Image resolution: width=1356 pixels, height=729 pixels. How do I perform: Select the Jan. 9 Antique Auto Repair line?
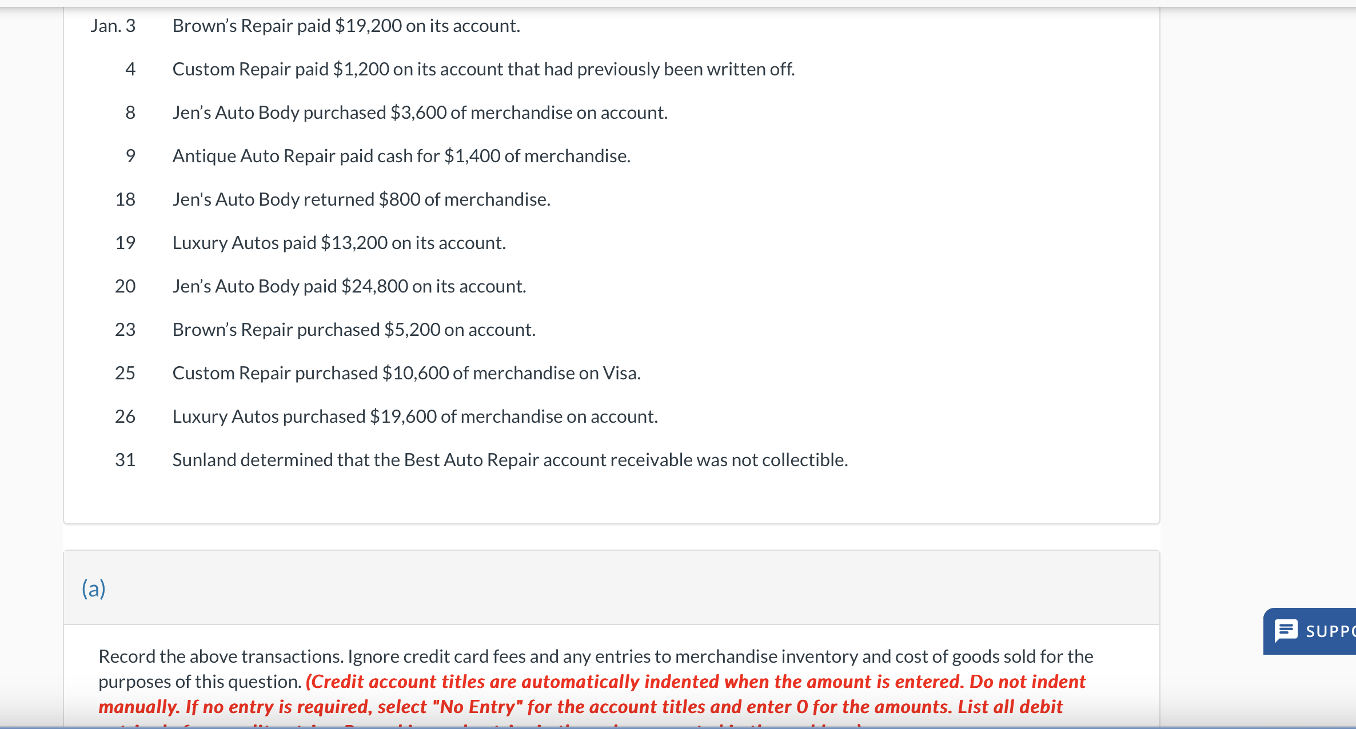pyautogui.click(x=400, y=155)
